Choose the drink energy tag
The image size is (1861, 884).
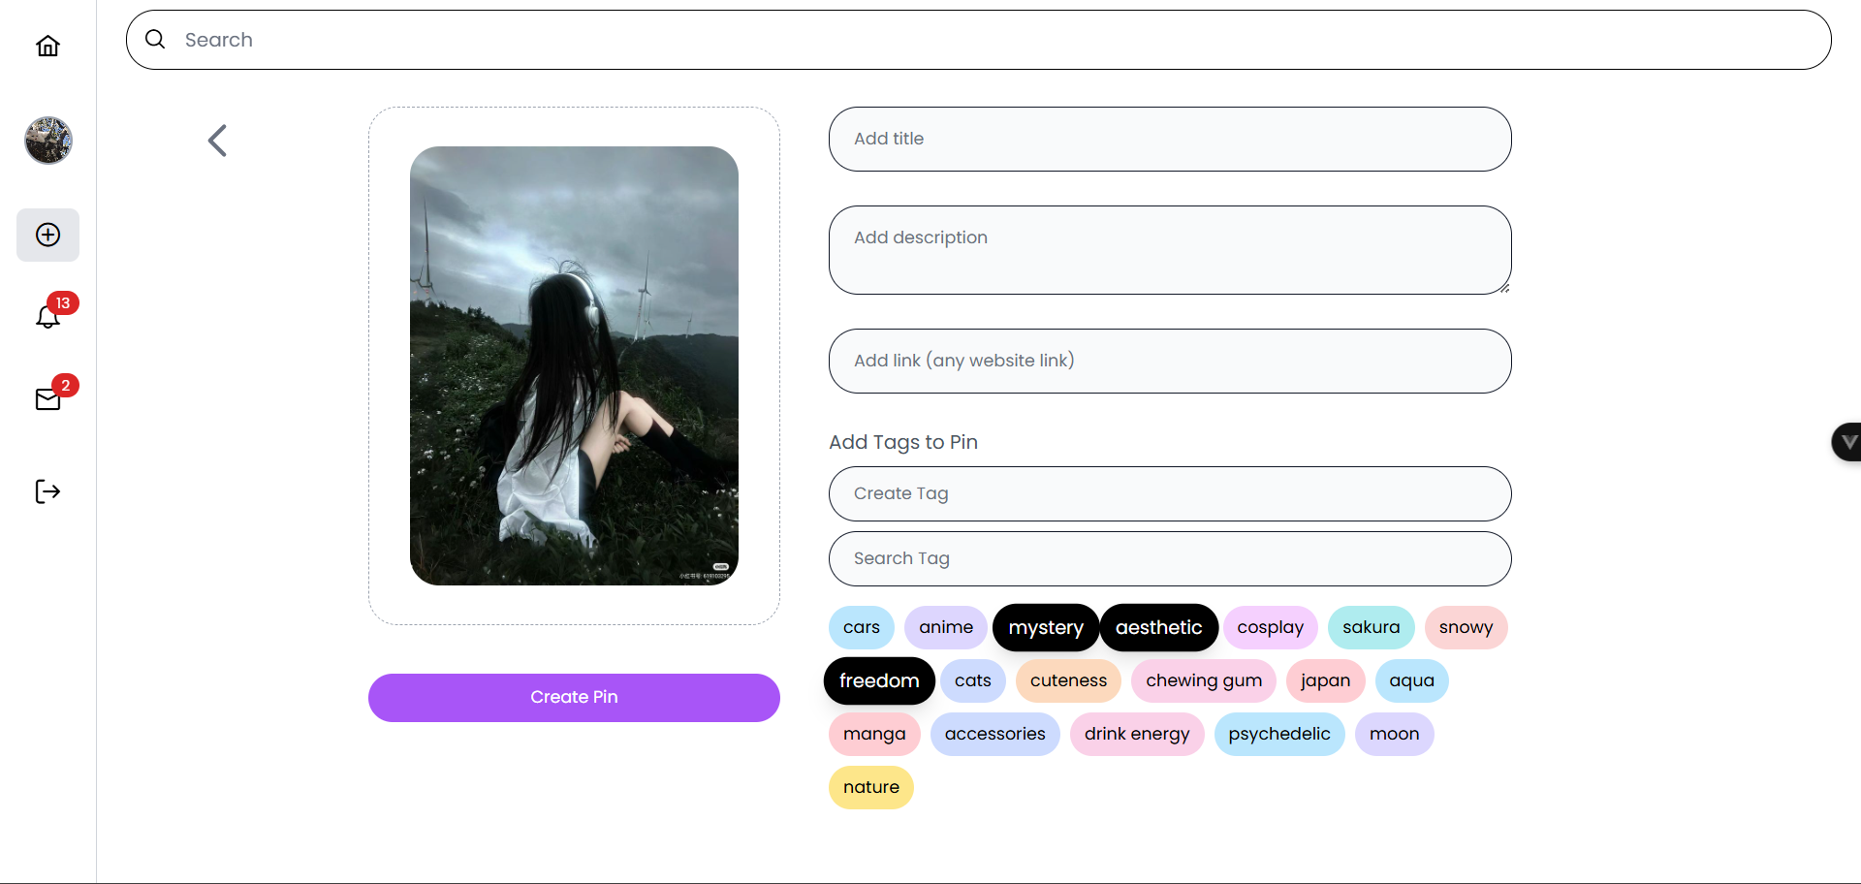click(x=1137, y=734)
